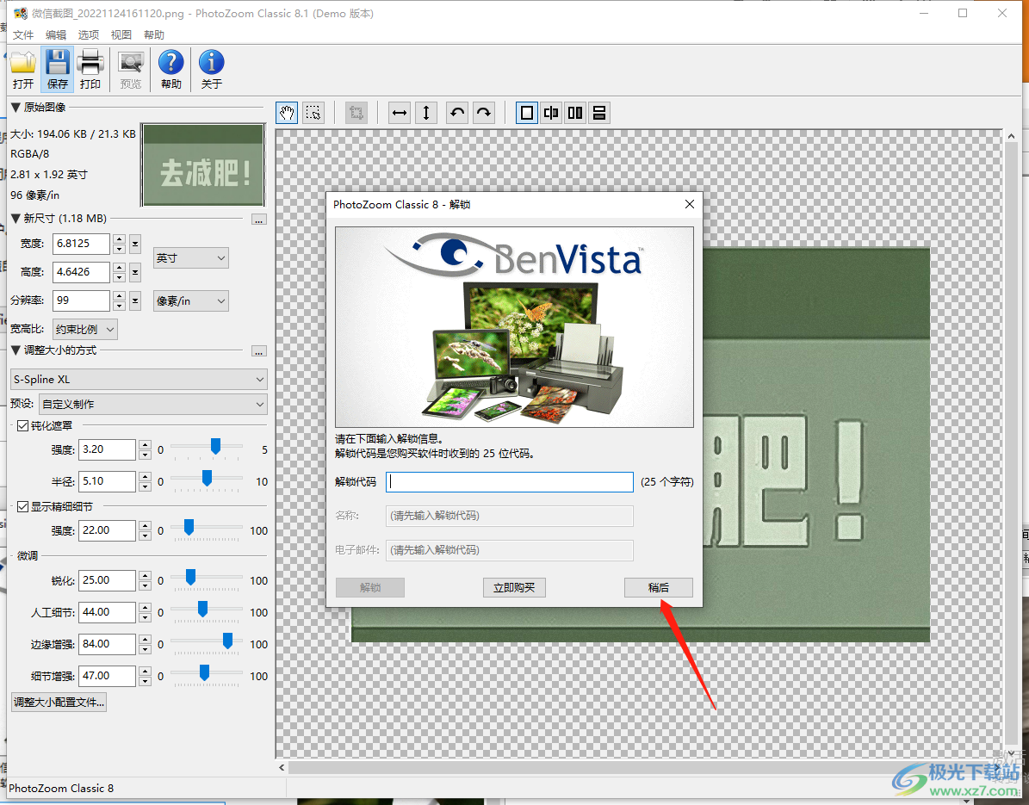The height and width of the screenshot is (805, 1029).
Task: Toggle the 显示精细细节 checkbox
Action: (x=22, y=506)
